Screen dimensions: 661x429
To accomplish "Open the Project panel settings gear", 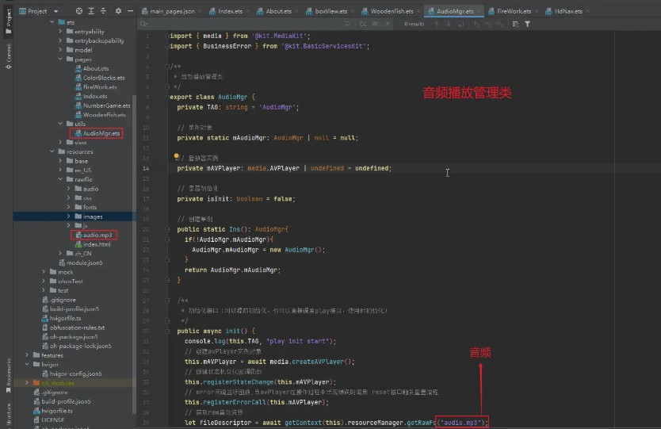I will point(118,11).
